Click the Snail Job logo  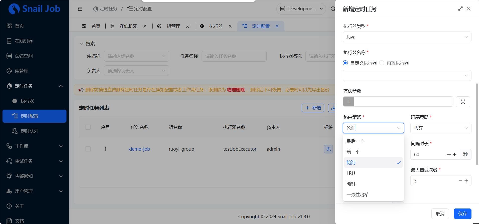(34, 9)
